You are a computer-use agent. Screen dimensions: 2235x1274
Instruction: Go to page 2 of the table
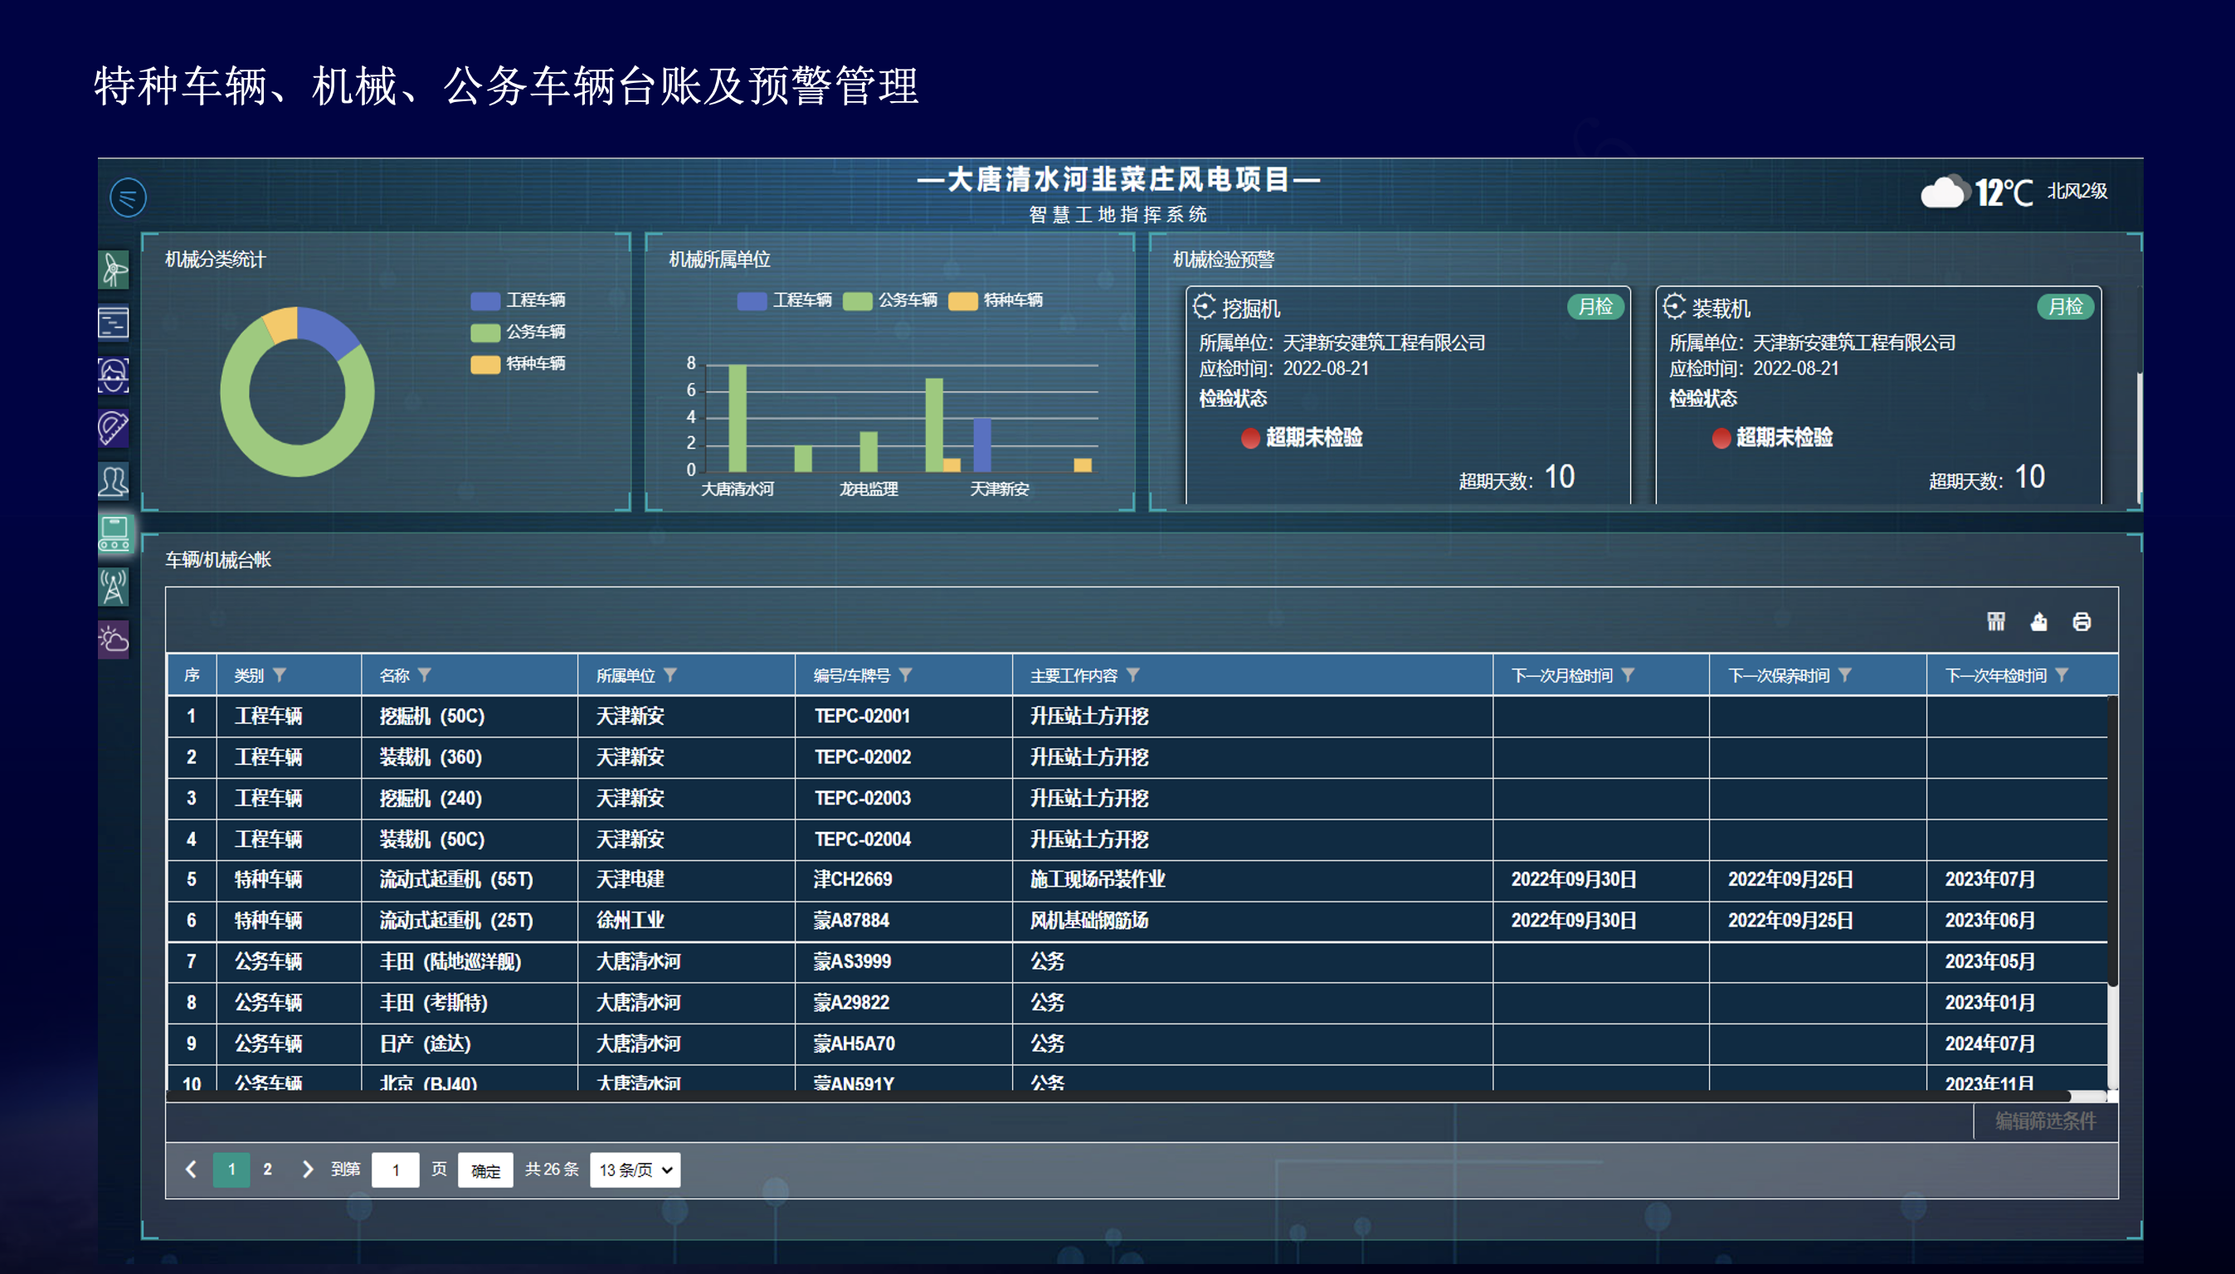point(268,1169)
